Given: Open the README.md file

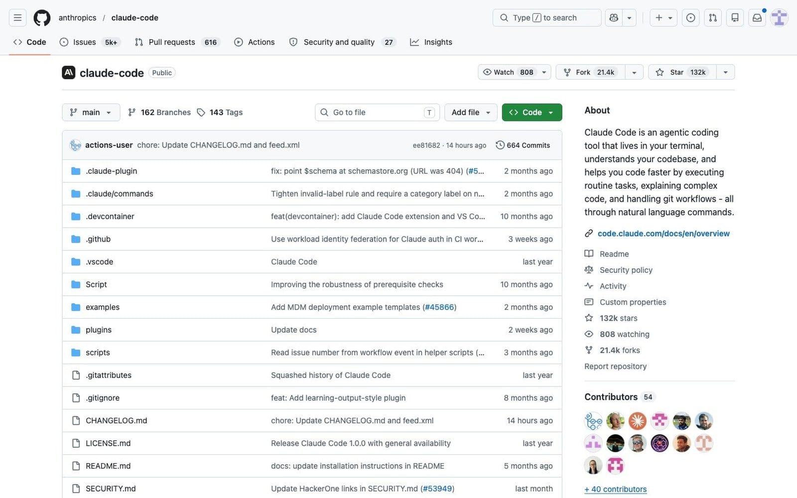Looking at the screenshot, I should (x=108, y=466).
